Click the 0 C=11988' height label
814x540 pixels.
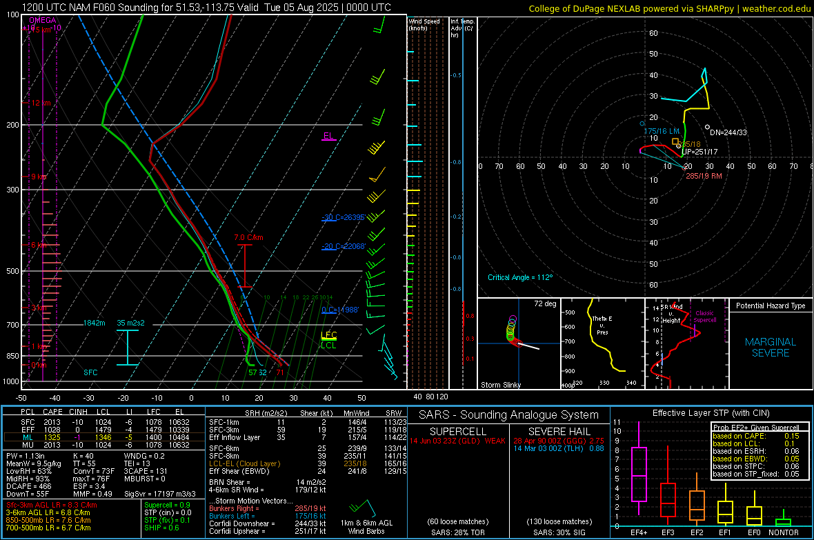(x=340, y=310)
